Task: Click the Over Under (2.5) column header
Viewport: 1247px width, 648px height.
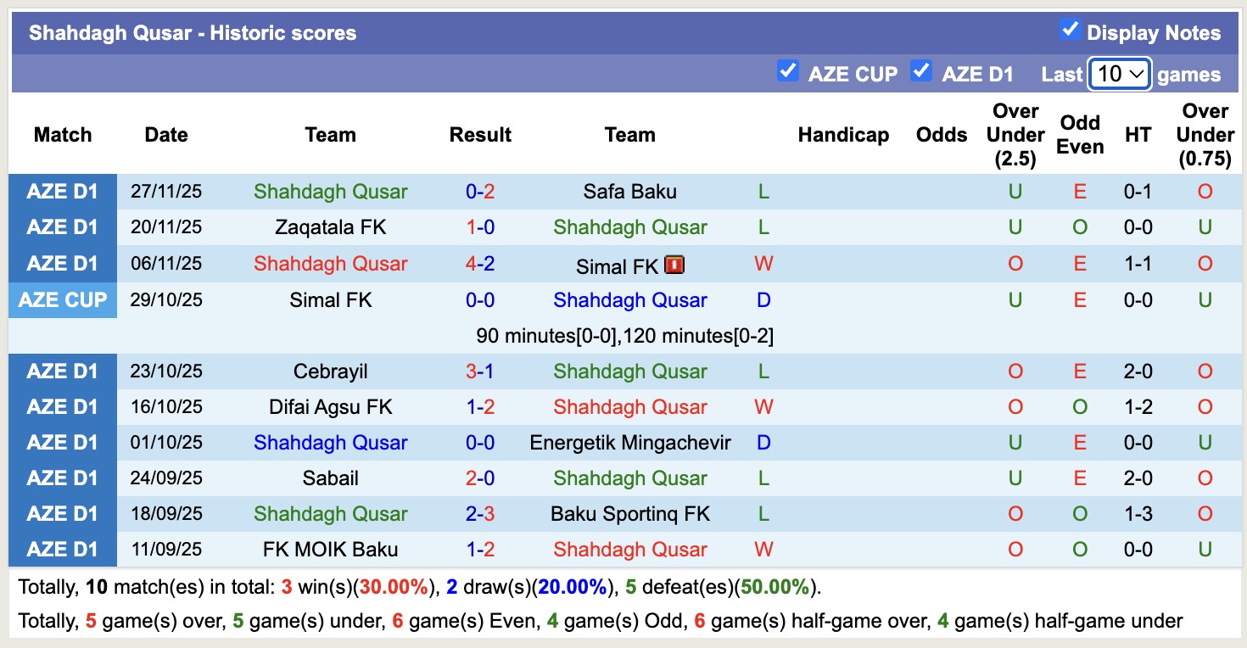Action: (1015, 135)
